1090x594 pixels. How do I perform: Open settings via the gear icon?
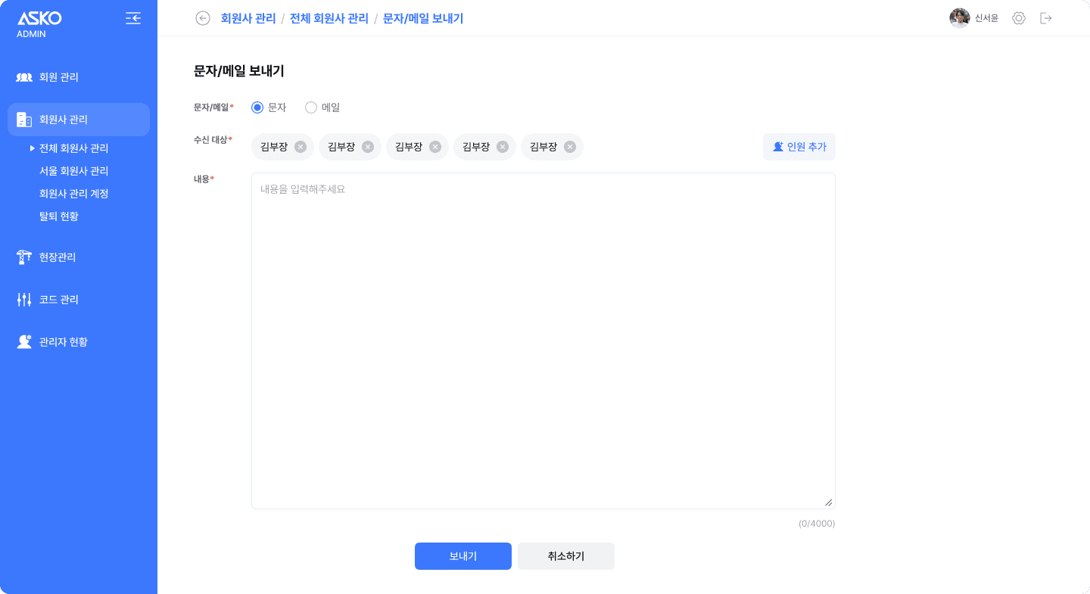click(x=1018, y=18)
